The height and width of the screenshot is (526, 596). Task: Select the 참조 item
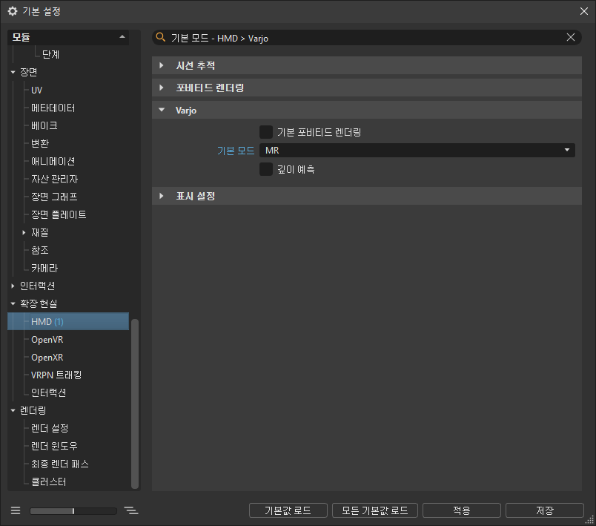[40, 250]
